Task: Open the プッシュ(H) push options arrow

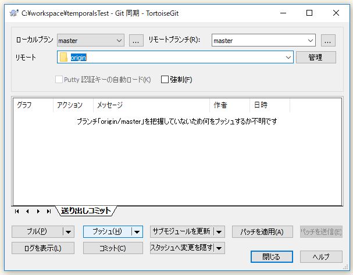Action: tap(137, 232)
